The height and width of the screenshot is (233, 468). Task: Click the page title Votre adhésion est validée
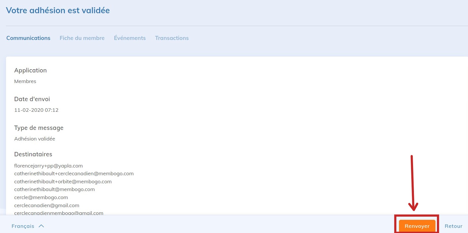[58, 10]
